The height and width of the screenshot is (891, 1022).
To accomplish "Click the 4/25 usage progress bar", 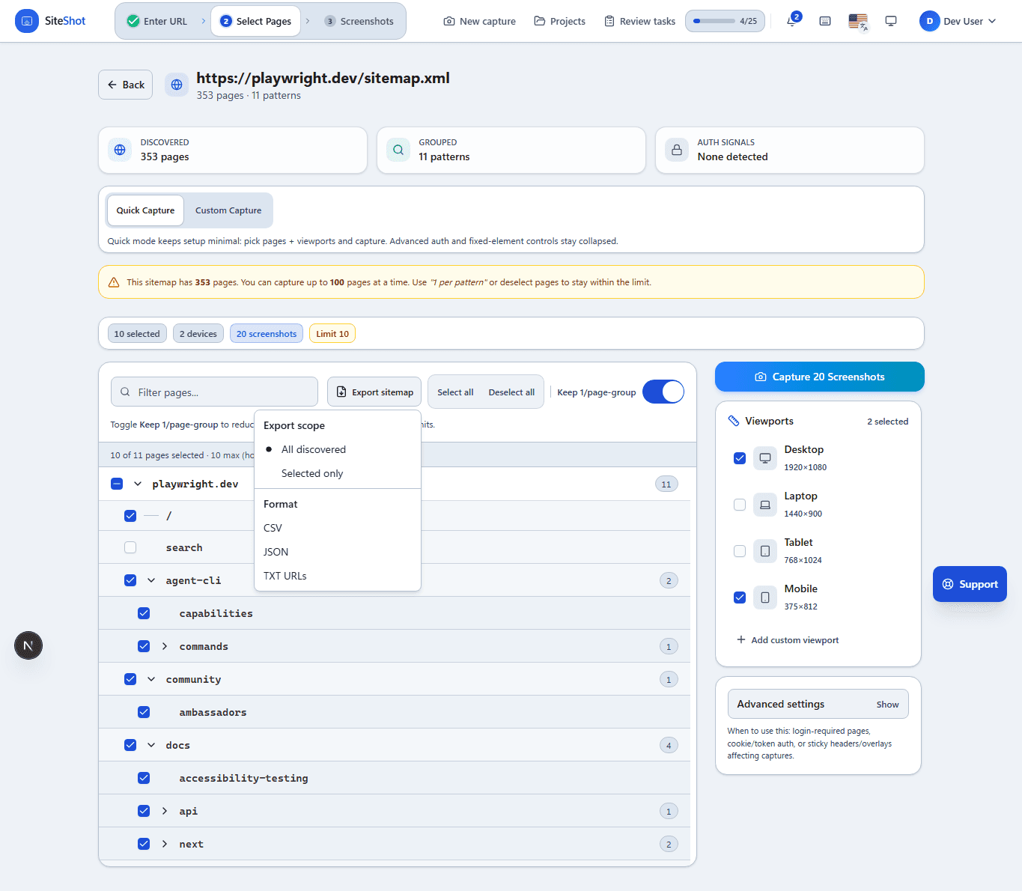I will (x=725, y=21).
